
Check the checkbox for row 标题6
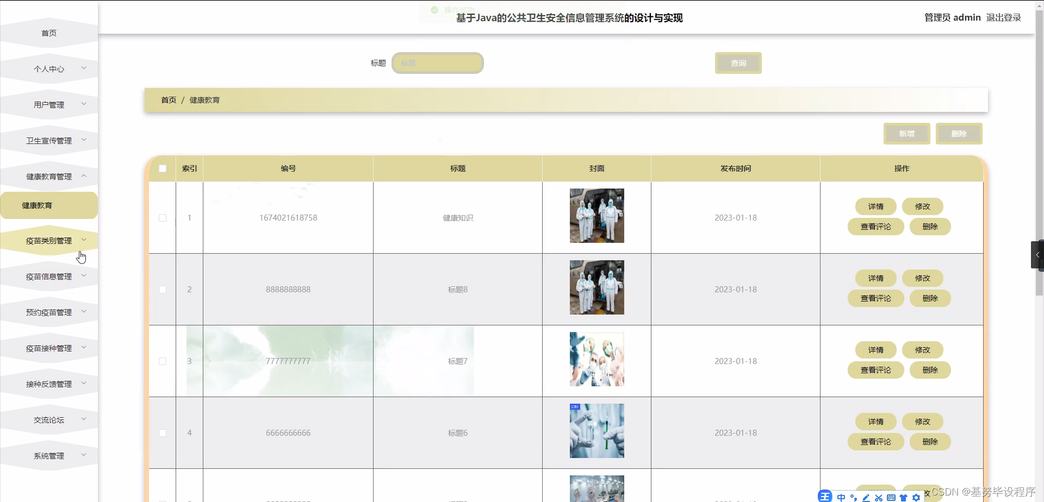pos(162,432)
